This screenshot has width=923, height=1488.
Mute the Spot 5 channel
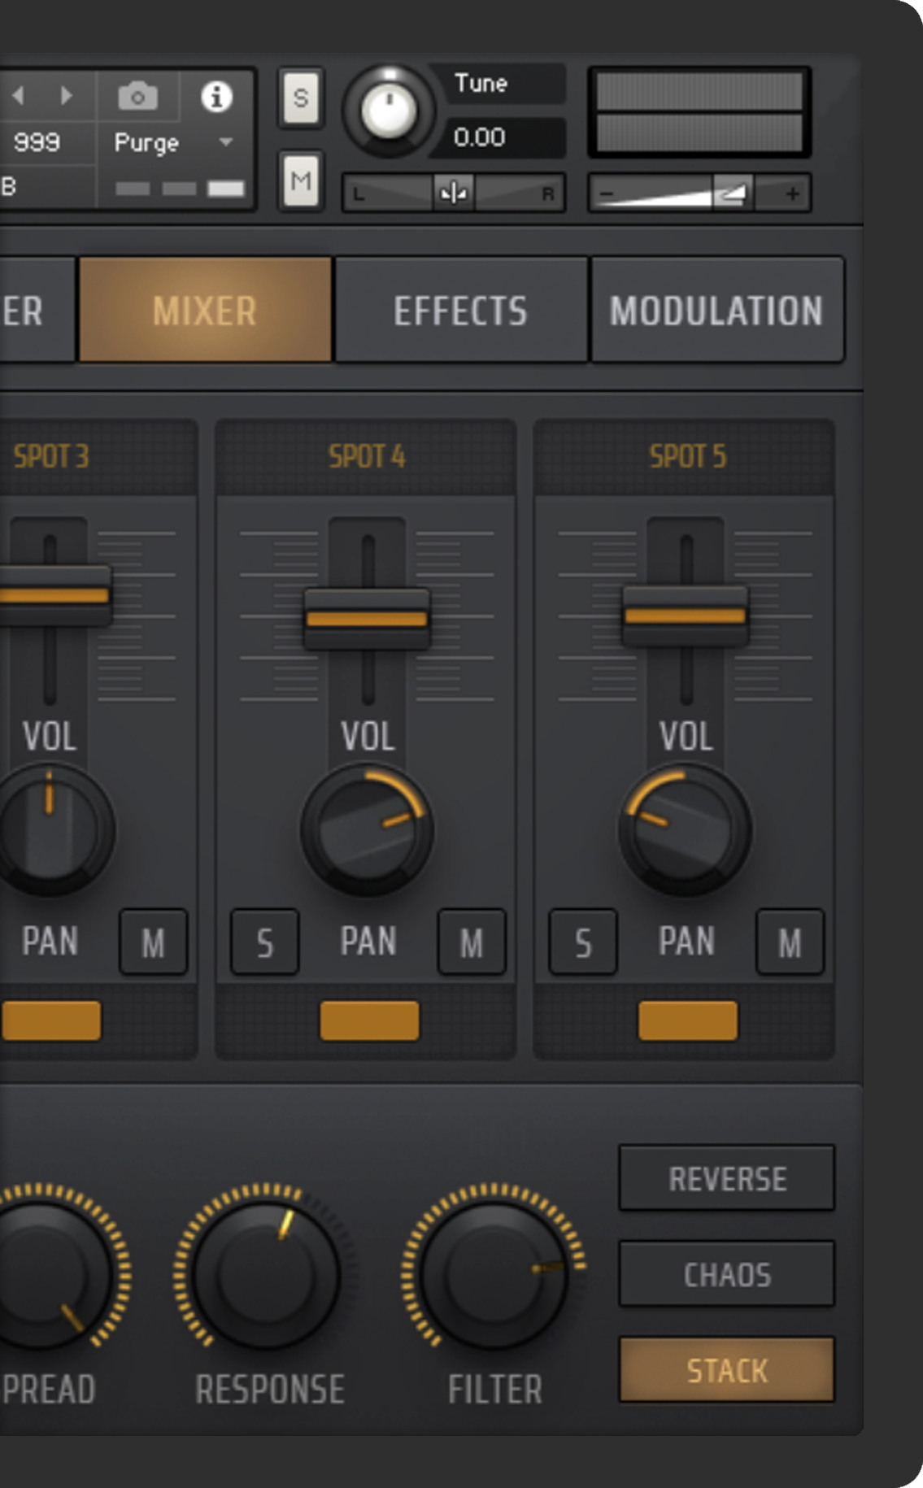790,943
